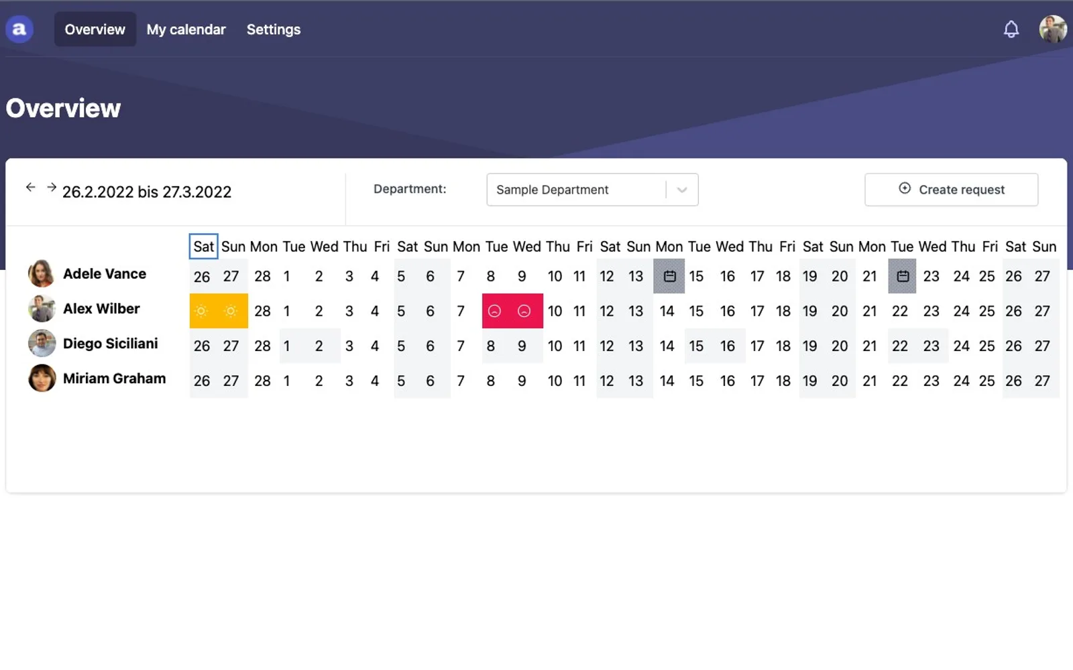Select day 4 in Adele Vance's row
This screenshot has width=1073, height=670.
pos(375,276)
